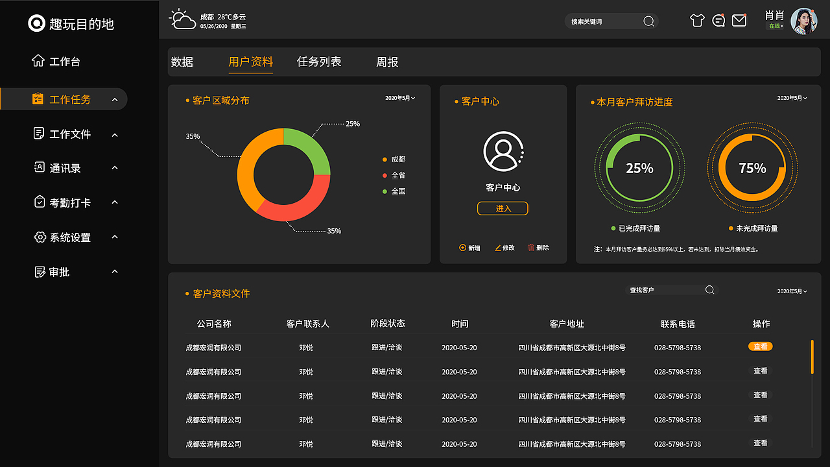Image resolution: width=830 pixels, height=467 pixels.
Task: Switch to the 数据 tab
Action: click(x=182, y=62)
